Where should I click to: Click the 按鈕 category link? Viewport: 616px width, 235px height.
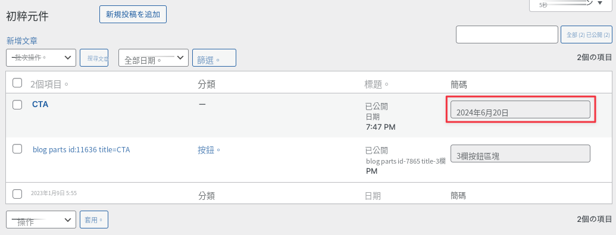tap(207, 150)
